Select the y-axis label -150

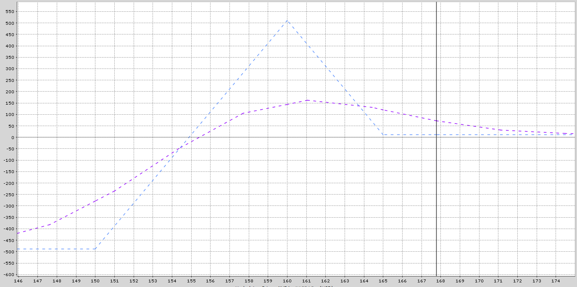click(8, 171)
